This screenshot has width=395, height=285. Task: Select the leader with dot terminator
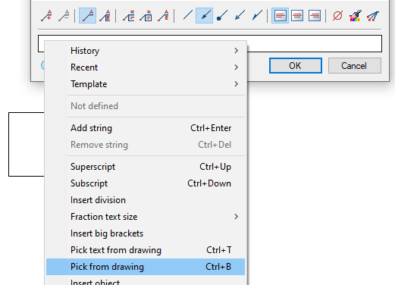pos(222,16)
